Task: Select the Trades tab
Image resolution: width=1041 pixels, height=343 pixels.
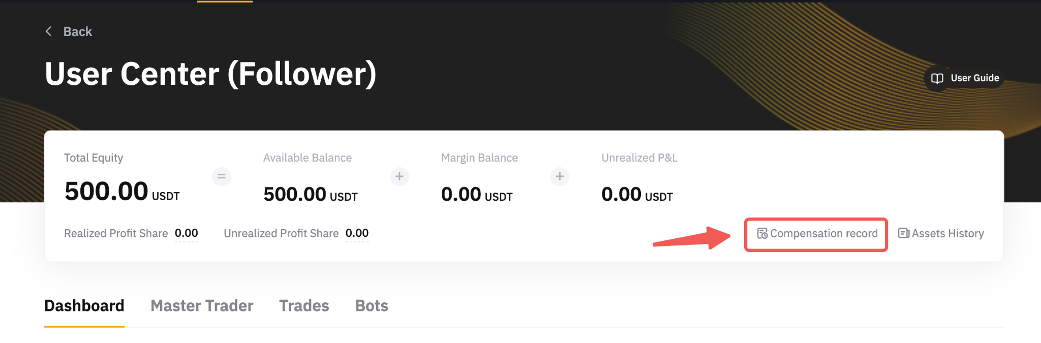Action: [x=304, y=306]
